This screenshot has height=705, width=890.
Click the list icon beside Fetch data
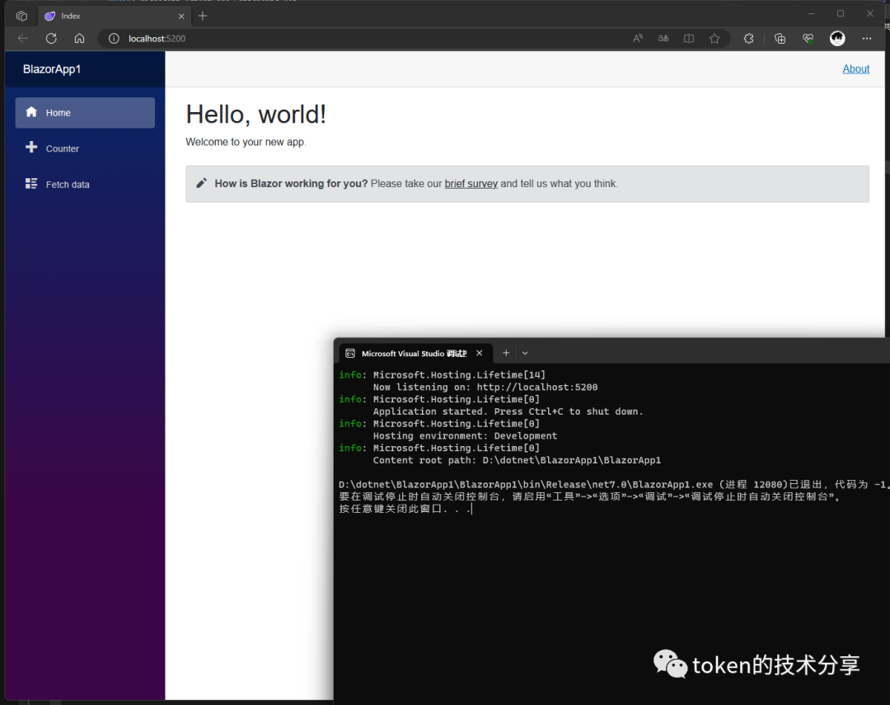pyautogui.click(x=31, y=183)
